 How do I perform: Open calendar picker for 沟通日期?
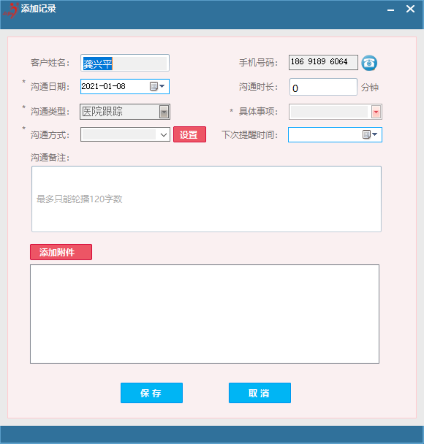click(157, 86)
